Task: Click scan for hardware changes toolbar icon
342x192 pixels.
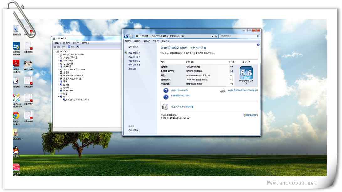Action: click(77, 47)
